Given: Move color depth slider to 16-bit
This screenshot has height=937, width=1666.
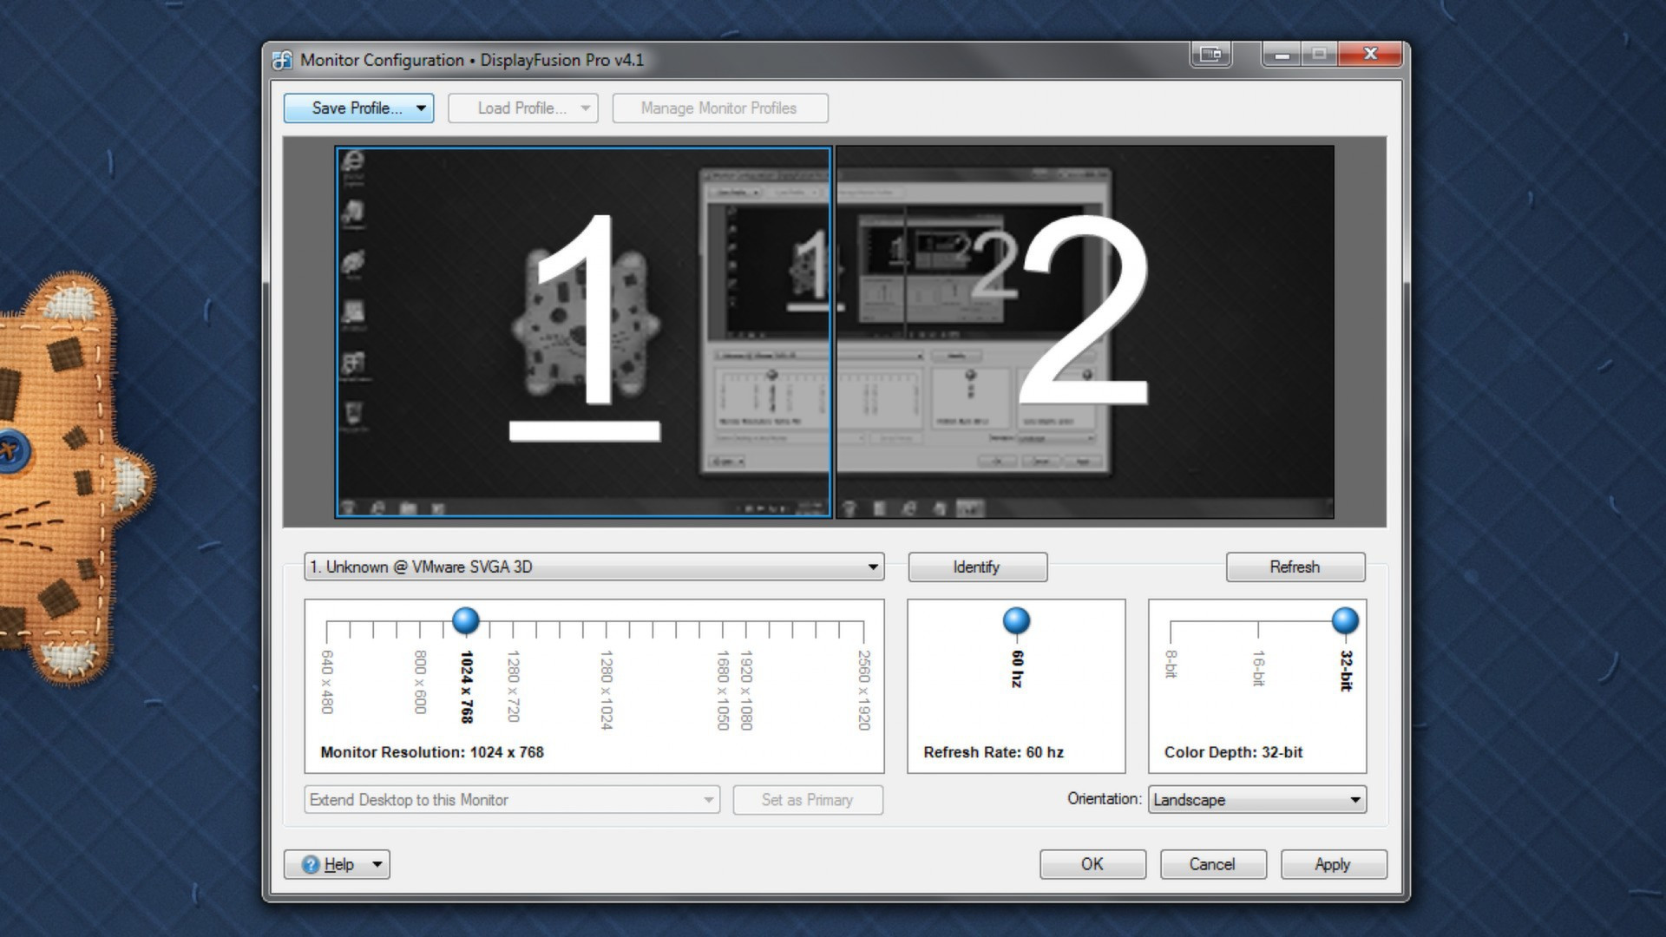Looking at the screenshot, I should point(1256,622).
